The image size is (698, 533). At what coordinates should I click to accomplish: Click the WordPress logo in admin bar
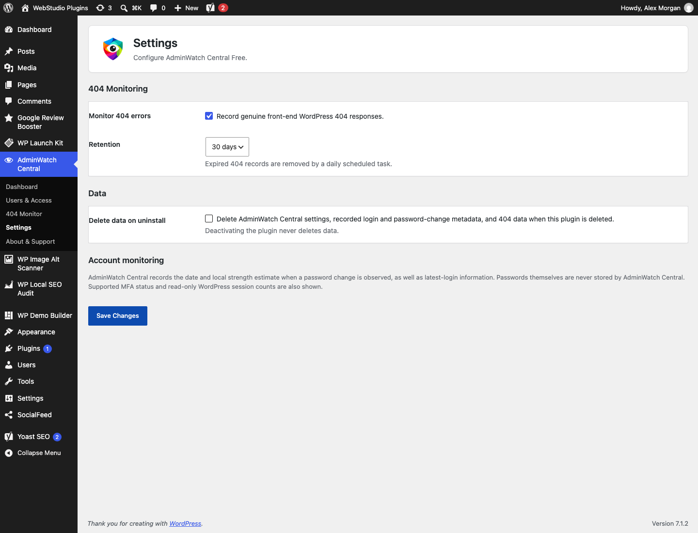(8, 8)
